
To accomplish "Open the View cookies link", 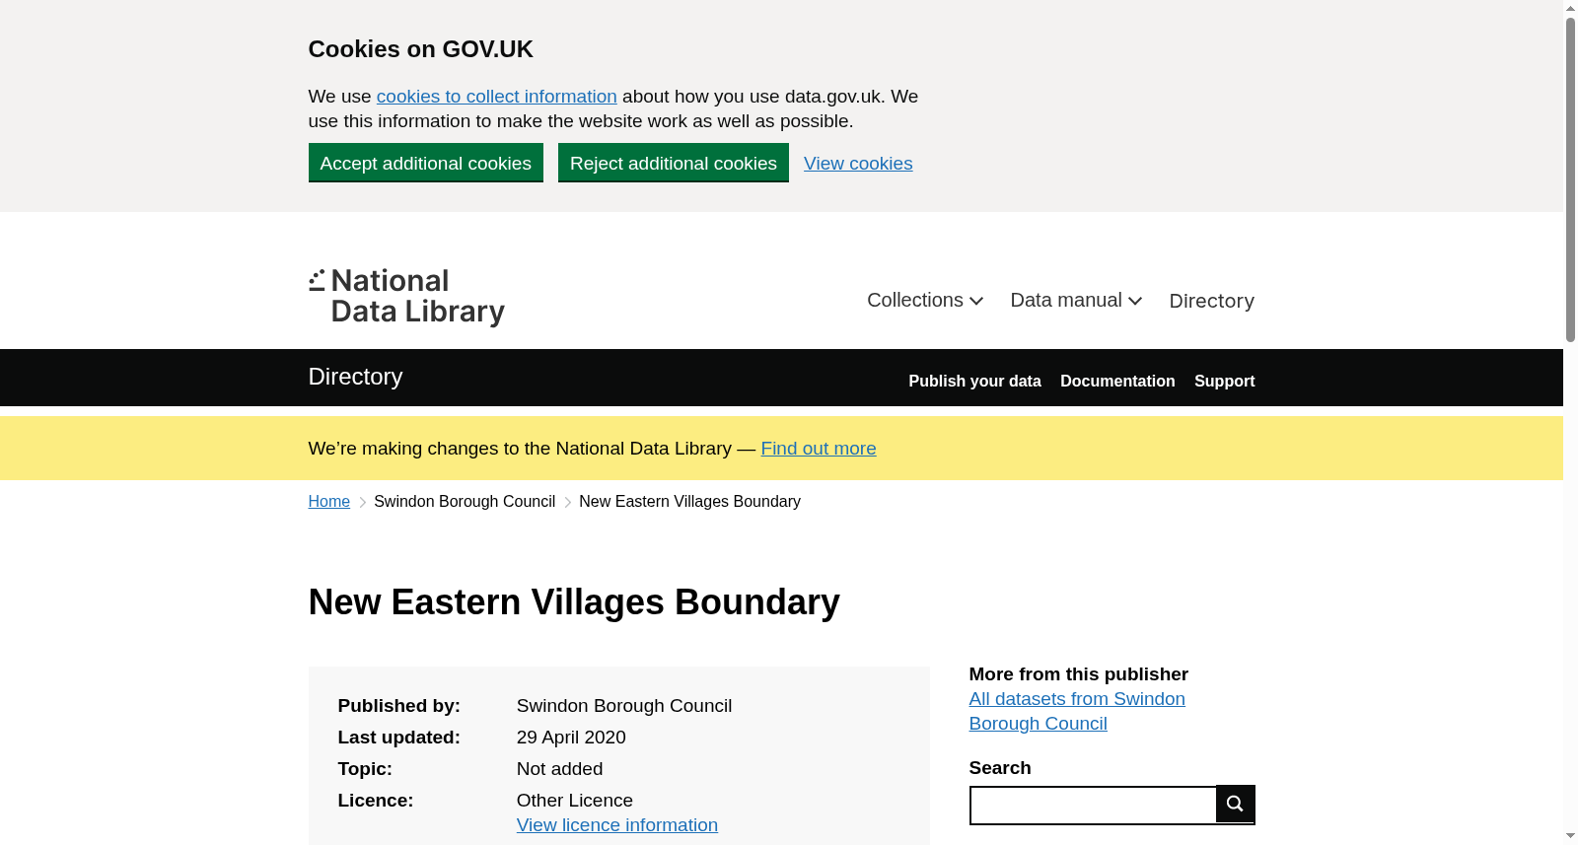I will pyautogui.click(x=858, y=164).
